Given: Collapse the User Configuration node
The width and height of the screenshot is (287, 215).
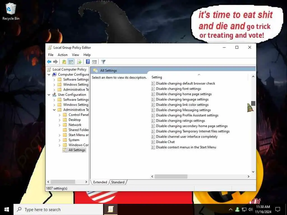Looking at the screenshot, I should (49, 95).
